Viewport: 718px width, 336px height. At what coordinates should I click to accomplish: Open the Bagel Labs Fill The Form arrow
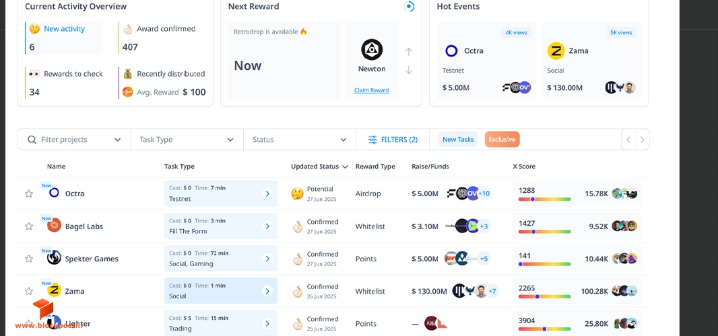267,226
